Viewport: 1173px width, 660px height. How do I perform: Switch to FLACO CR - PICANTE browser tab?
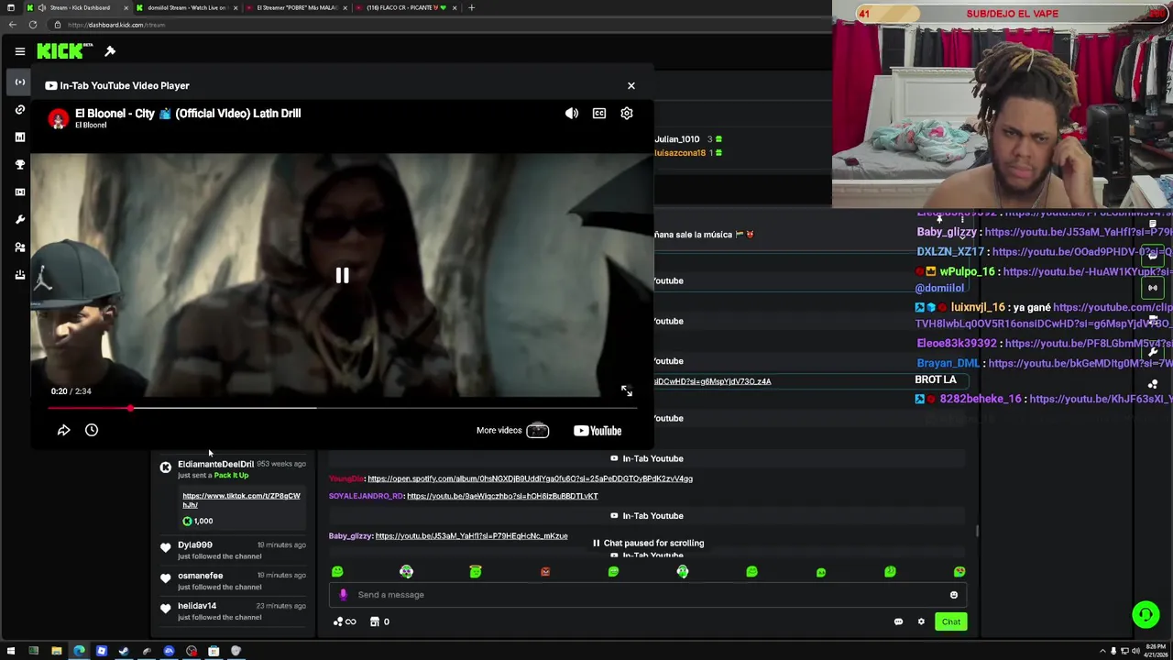[403, 7]
